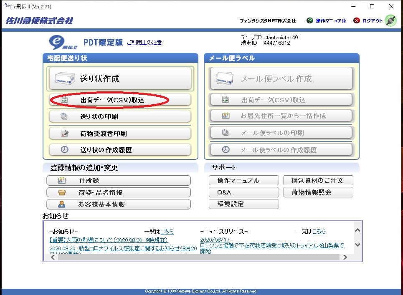Click the clock icon on 送り状の作成履歴

[64, 150]
